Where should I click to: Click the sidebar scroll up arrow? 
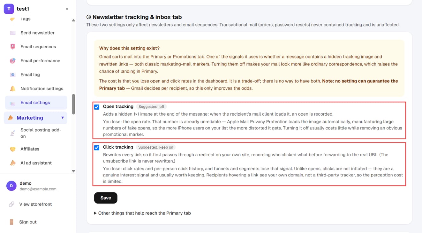click(73, 20)
